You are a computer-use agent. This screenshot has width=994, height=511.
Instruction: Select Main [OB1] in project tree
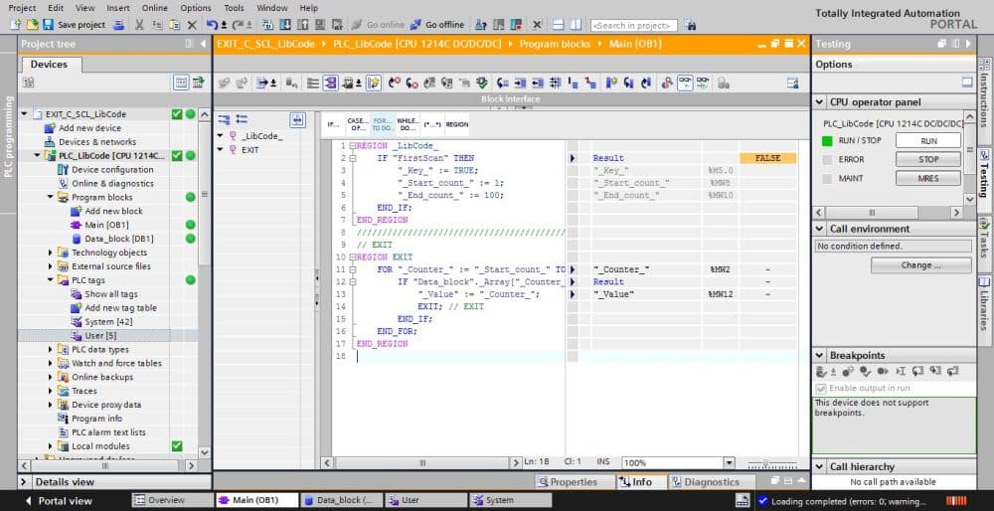pos(106,225)
